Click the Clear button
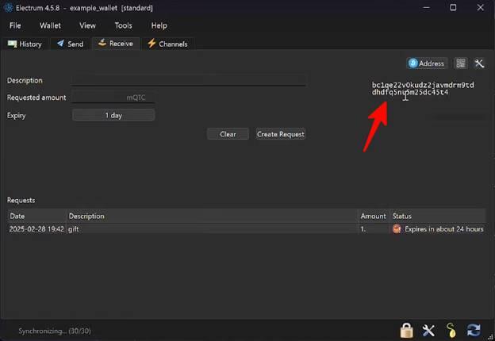This screenshot has width=495, height=341. pyautogui.click(x=228, y=134)
